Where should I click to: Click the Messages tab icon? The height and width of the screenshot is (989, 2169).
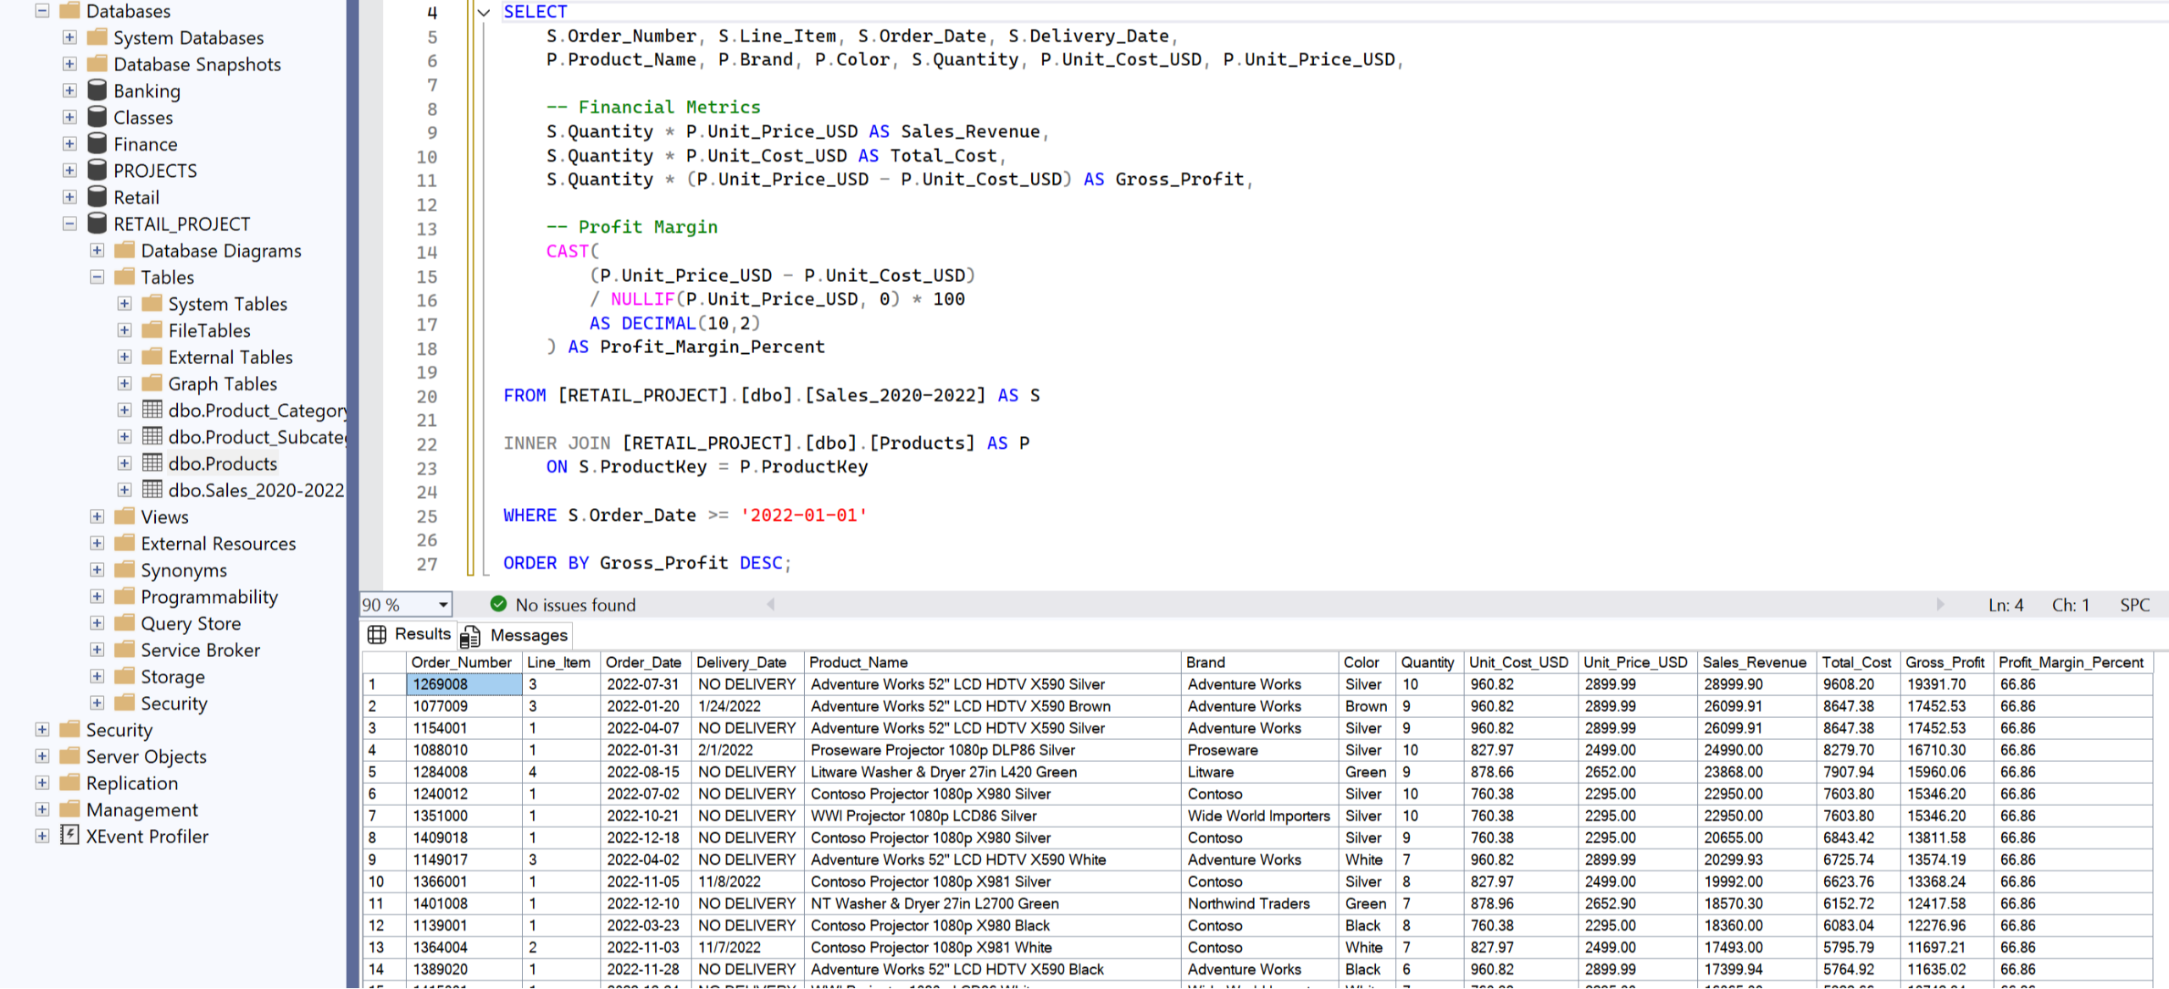tap(470, 636)
